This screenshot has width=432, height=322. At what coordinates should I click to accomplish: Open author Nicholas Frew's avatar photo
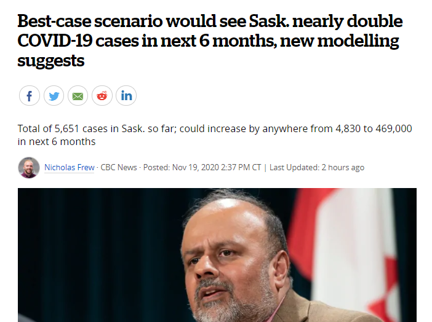[29, 168]
